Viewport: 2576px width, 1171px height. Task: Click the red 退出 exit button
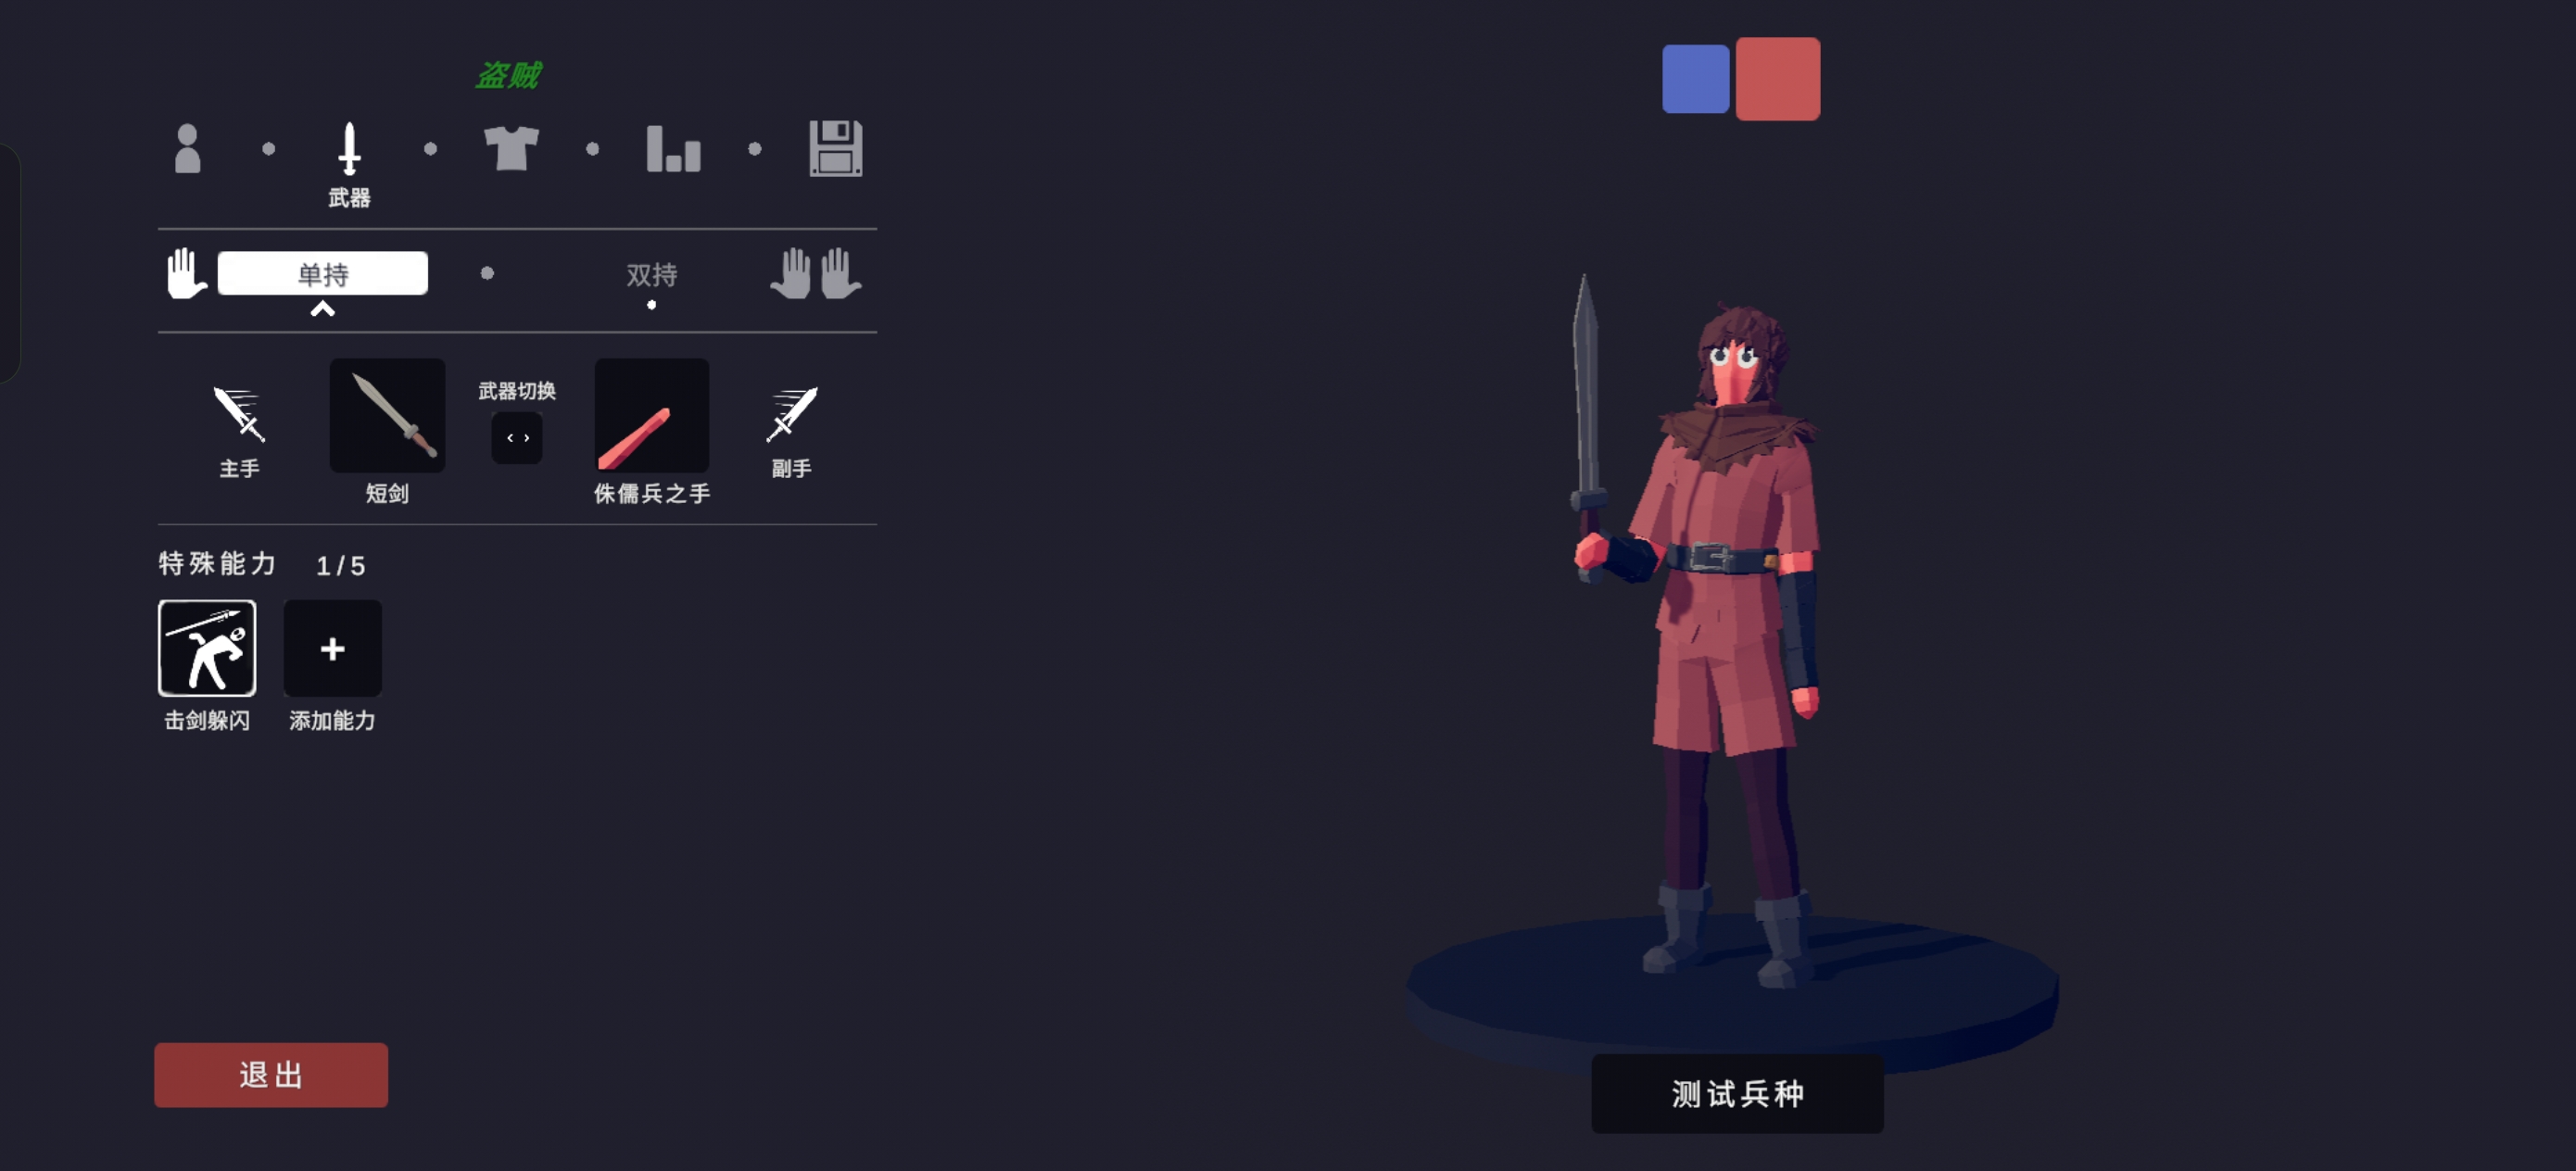click(271, 1075)
